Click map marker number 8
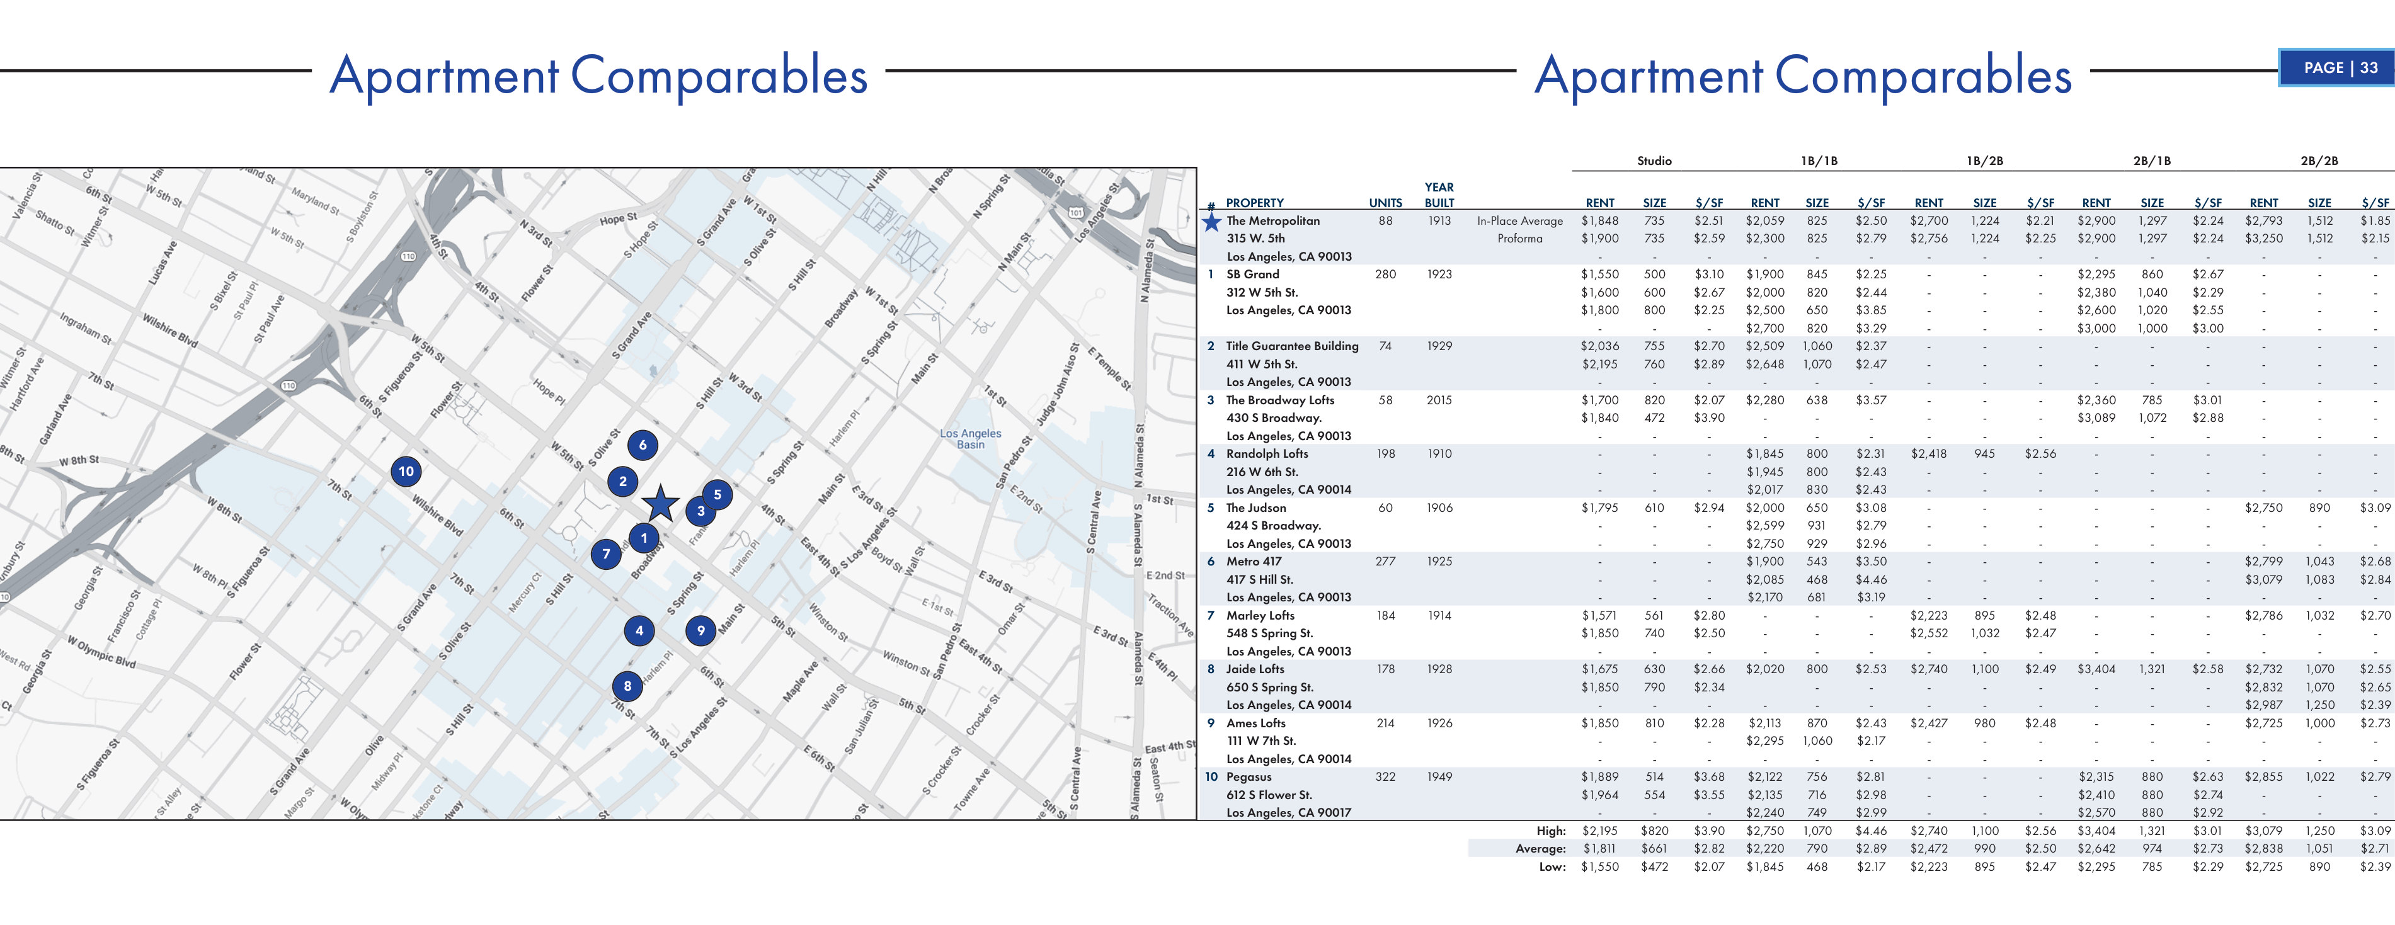This screenshot has width=2395, height=925. [627, 687]
